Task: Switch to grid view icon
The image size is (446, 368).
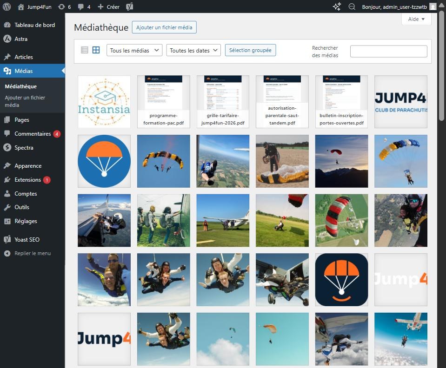Action: 96,50
